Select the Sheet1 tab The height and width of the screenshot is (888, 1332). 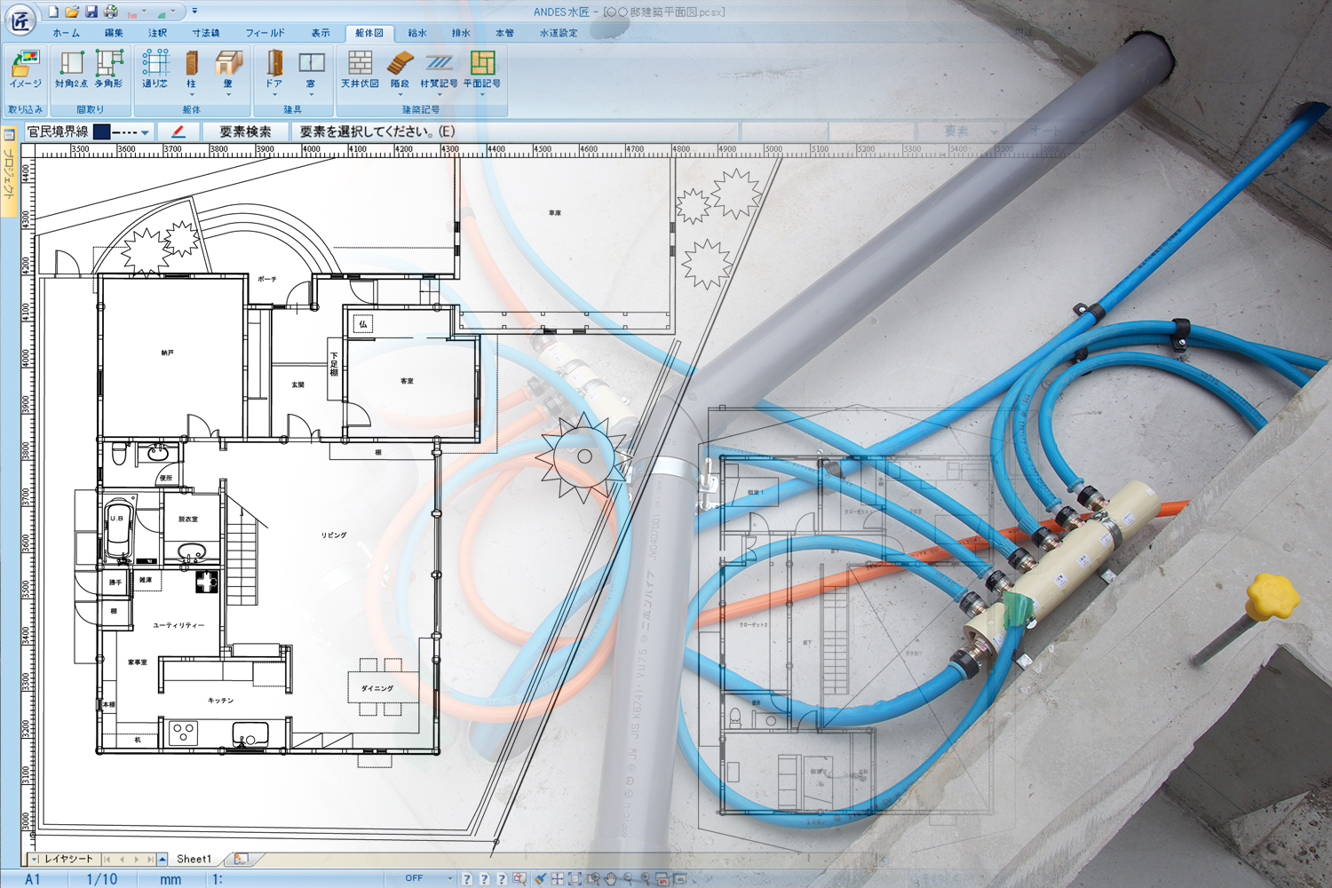click(x=194, y=860)
